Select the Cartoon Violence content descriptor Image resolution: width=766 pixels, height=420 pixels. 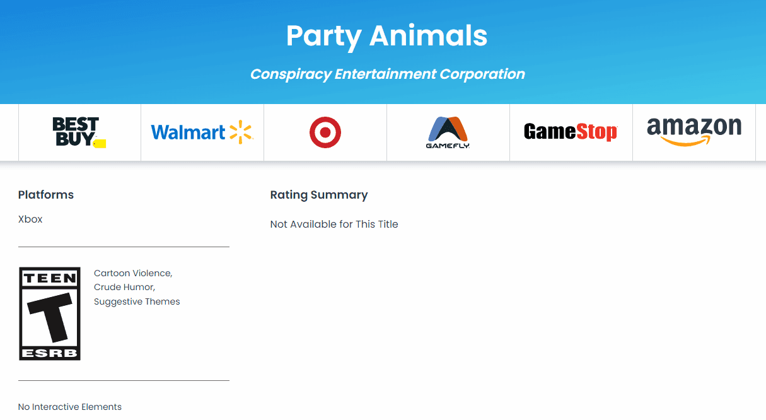point(133,273)
